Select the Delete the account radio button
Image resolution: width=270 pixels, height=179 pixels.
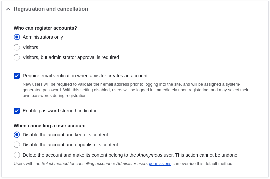(17, 155)
